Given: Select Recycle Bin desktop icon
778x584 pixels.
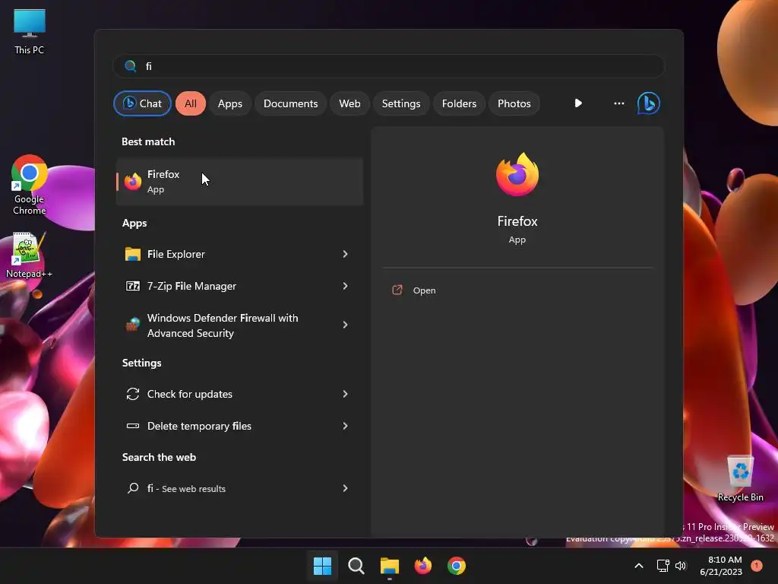Looking at the screenshot, I should tap(740, 479).
